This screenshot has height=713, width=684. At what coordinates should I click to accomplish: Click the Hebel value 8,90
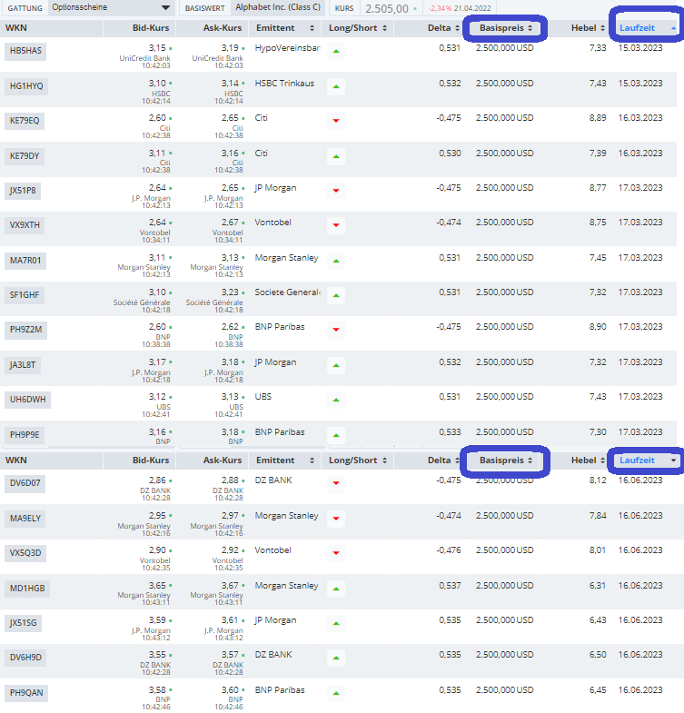pyautogui.click(x=598, y=327)
